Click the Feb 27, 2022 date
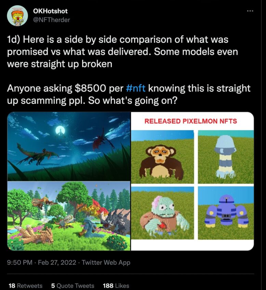 click(57, 262)
